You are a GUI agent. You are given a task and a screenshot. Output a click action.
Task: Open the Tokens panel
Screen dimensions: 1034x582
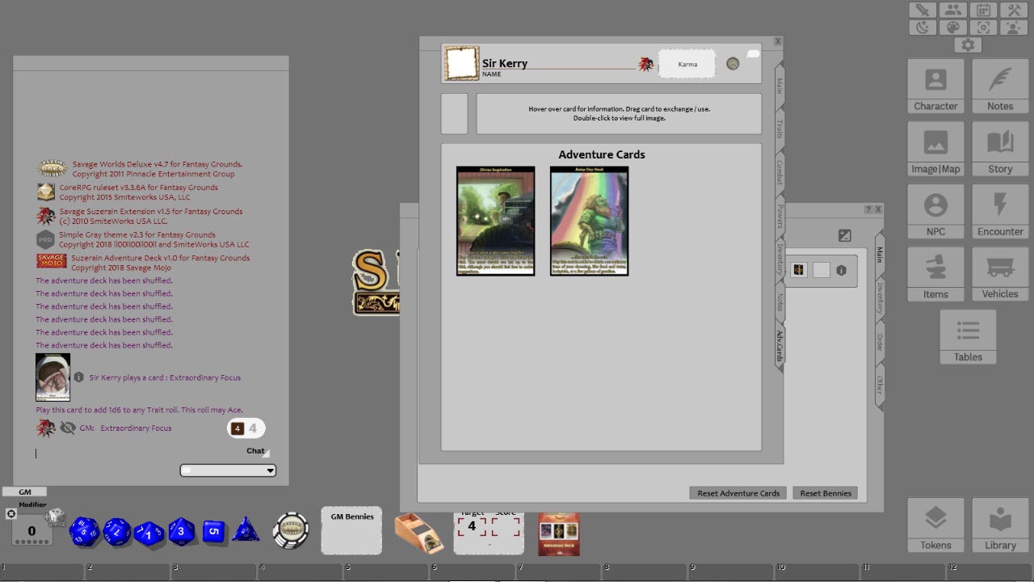click(935, 524)
